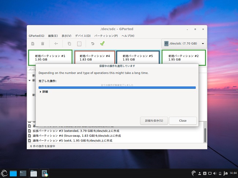Minimize the GParted window
This screenshot has height=178, width=238.
[187, 29]
